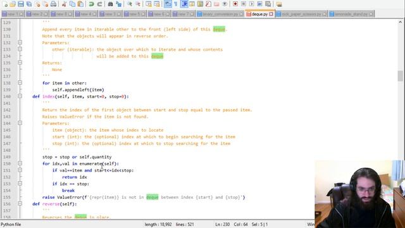The image size is (405, 228).
Task: Switch to the binary_conversion.py tab
Action: [220, 14]
